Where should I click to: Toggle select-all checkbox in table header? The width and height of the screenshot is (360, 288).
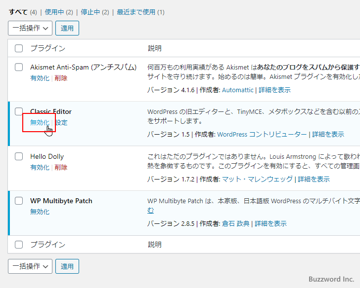(x=19, y=48)
